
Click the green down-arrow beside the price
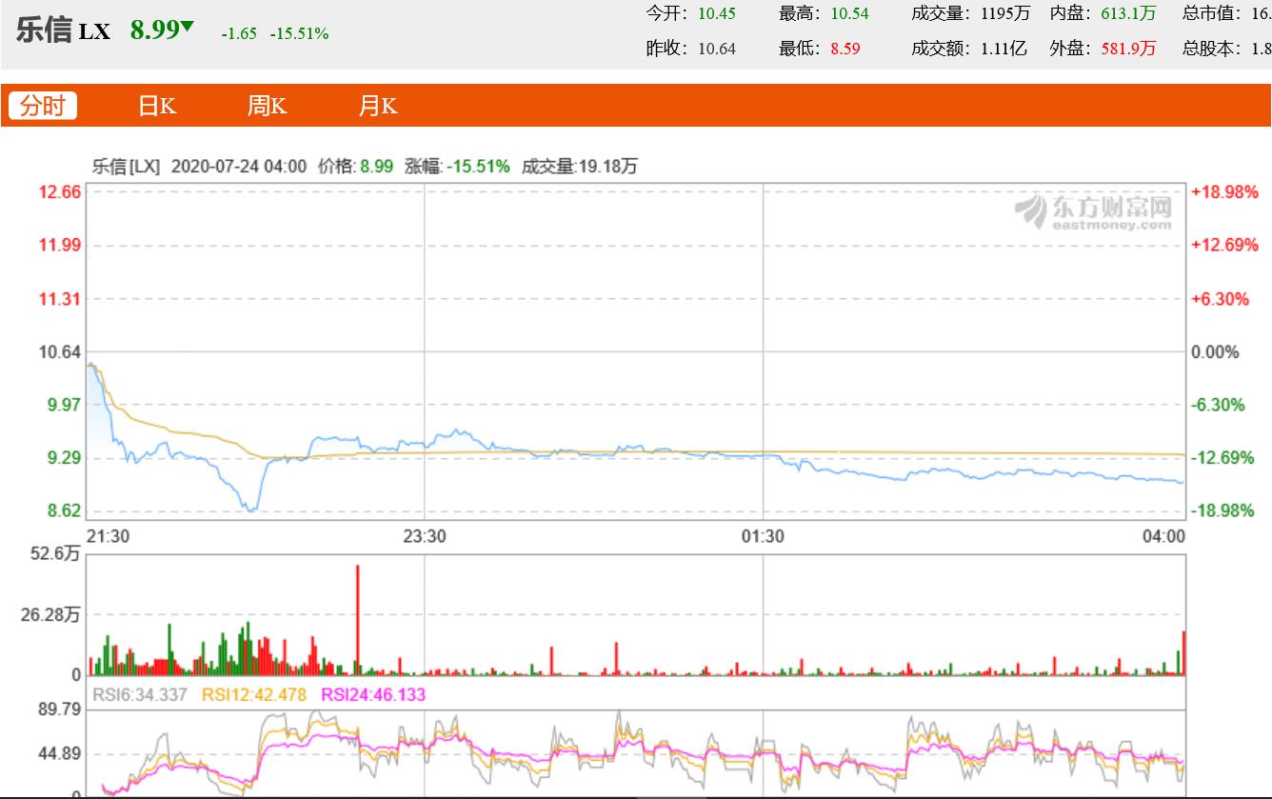(x=188, y=27)
